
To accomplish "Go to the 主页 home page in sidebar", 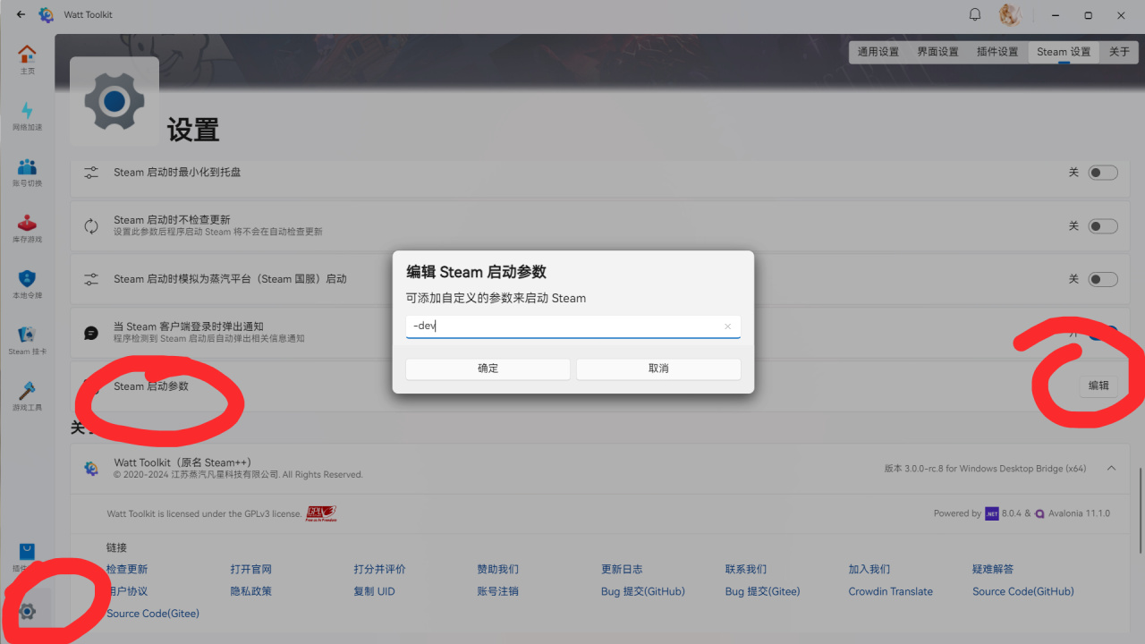I will [x=27, y=60].
